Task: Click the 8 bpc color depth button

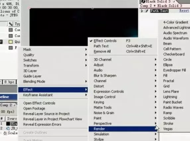Action: coord(9,82)
